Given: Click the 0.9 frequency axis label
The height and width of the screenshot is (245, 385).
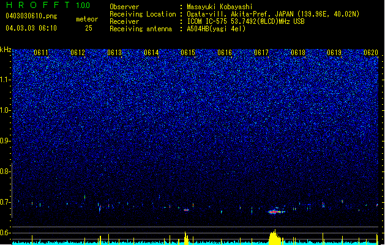Looking at the screenshot, I should point(5,141).
